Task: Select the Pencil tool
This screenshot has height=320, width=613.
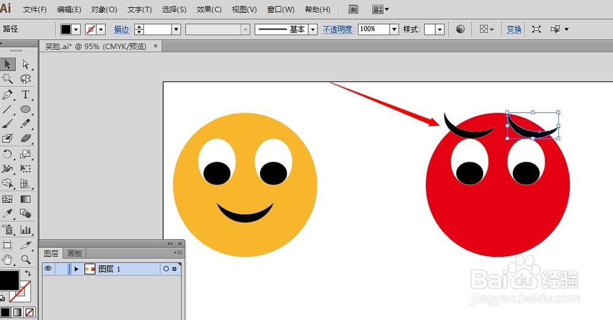Action: (26, 124)
